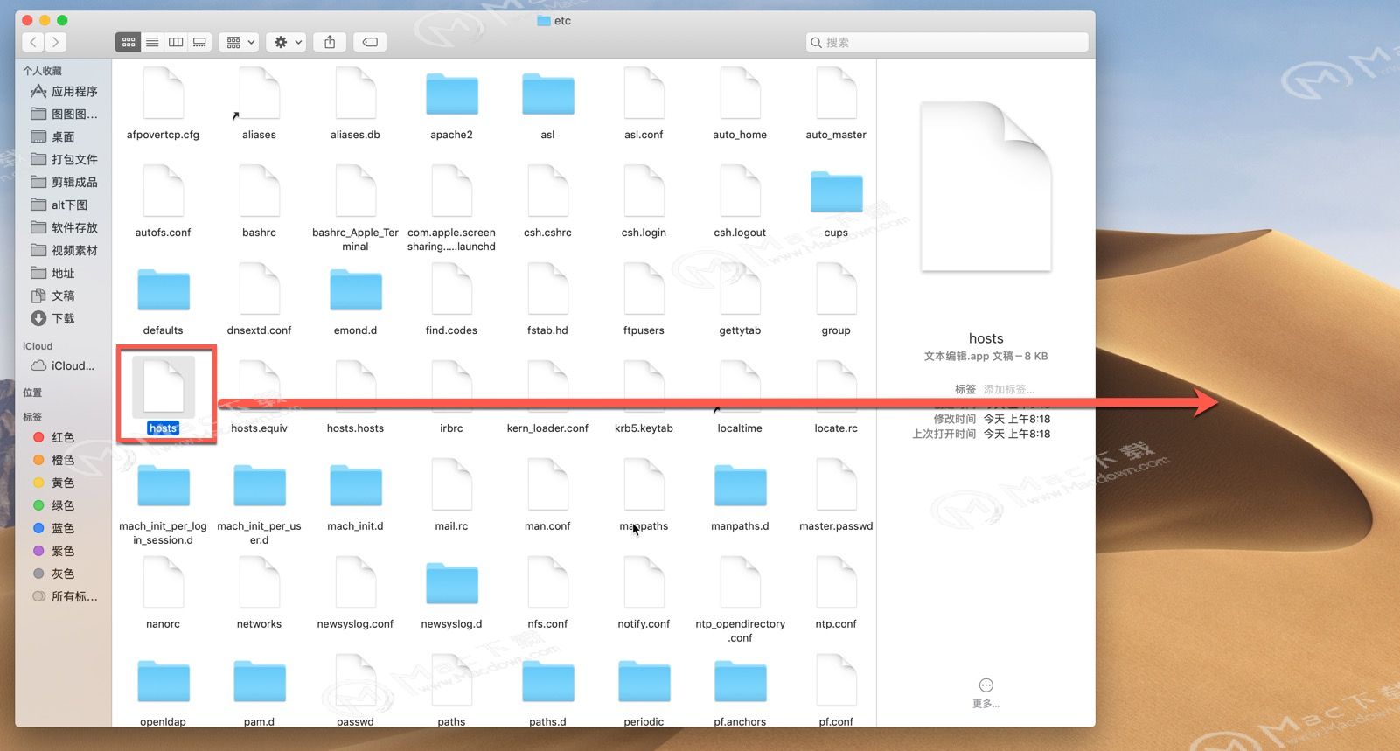This screenshot has height=751, width=1400.
Task: Open 应用程序 in the sidebar
Action: 64,91
